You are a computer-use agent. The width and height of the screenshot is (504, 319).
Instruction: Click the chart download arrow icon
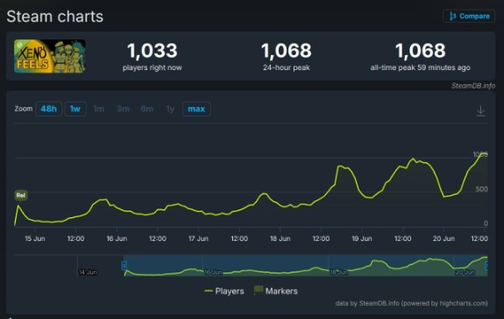pyautogui.click(x=480, y=111)
